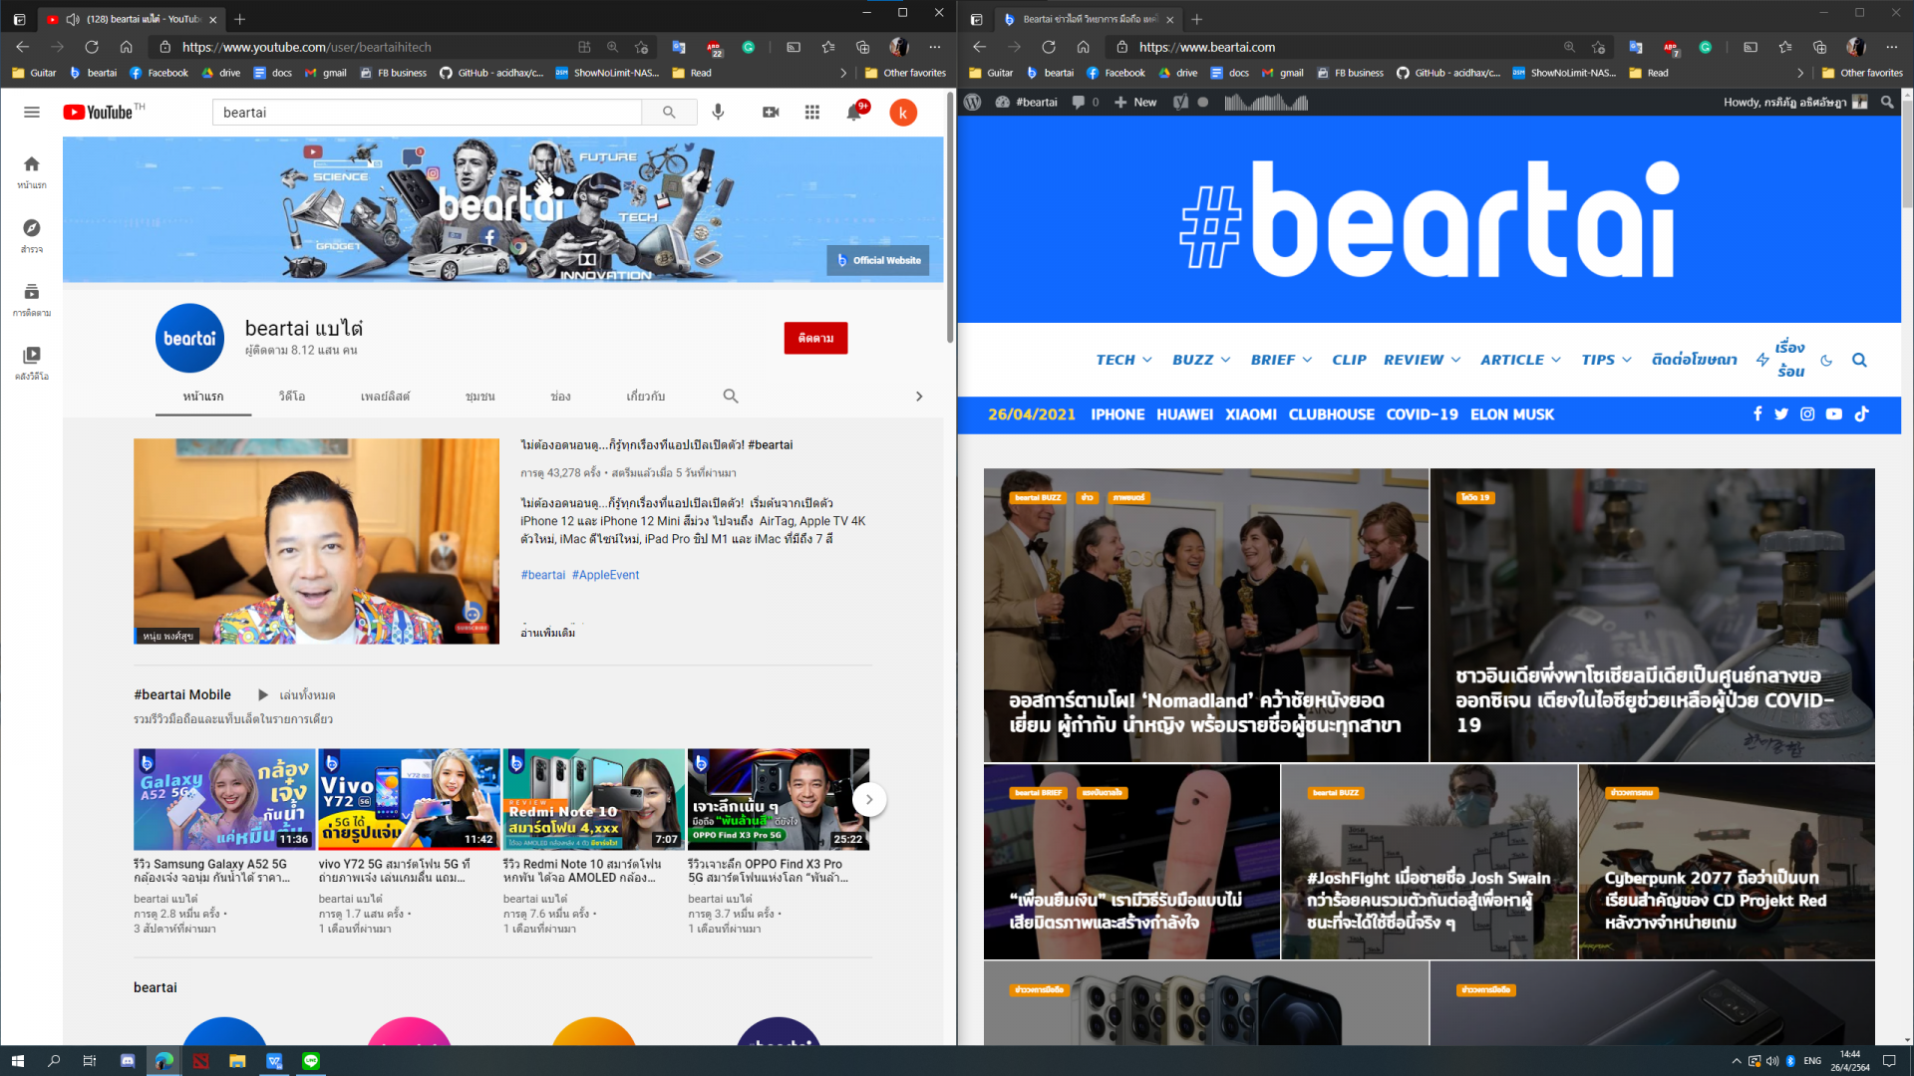Screen dimensions: 1914x1076
Task: Click into the YouTube search field
Action: click(427, 113)
